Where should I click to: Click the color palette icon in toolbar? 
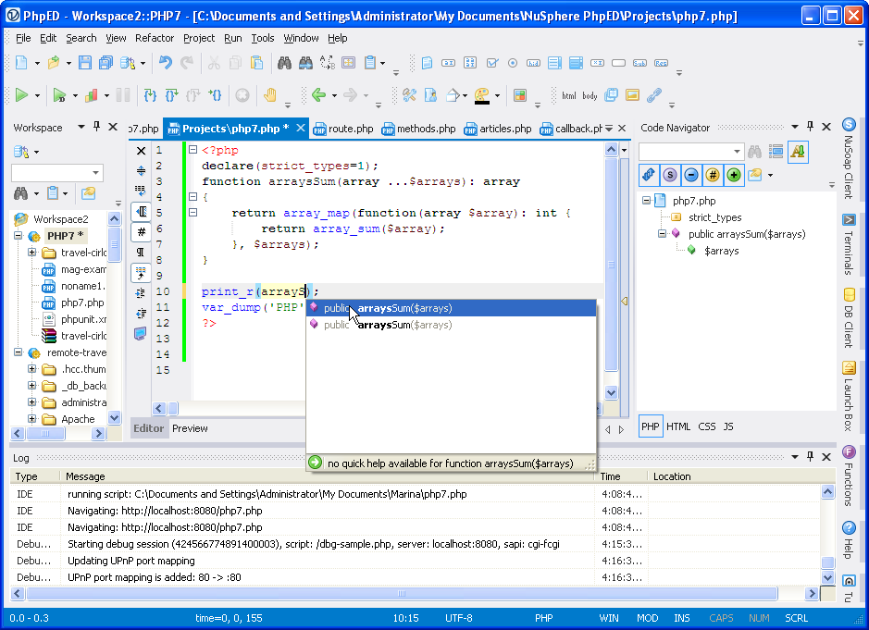tap(481, 95)
